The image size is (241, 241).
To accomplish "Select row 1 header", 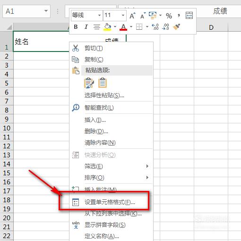I will (7, 42).
